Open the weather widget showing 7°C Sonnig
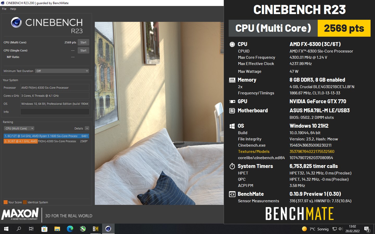This screenshot has height=234, width=375. pyautogui.click(x=315, y=229)
